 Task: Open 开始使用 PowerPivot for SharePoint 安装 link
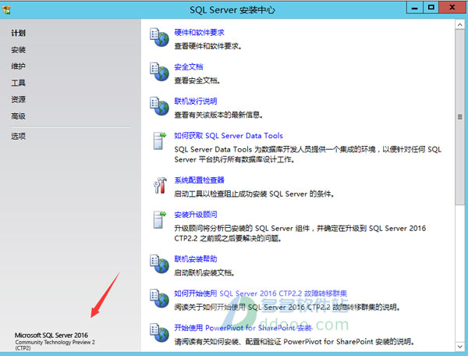click(x=243, y=328)
